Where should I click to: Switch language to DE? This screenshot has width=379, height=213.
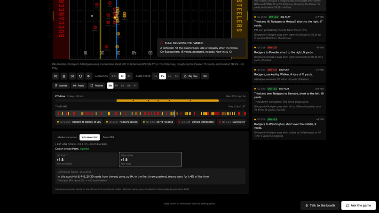129,86
